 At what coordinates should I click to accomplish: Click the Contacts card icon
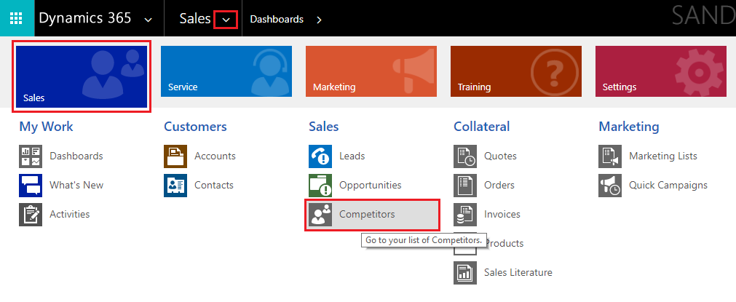pyautogui.click(x=175, y=186)
